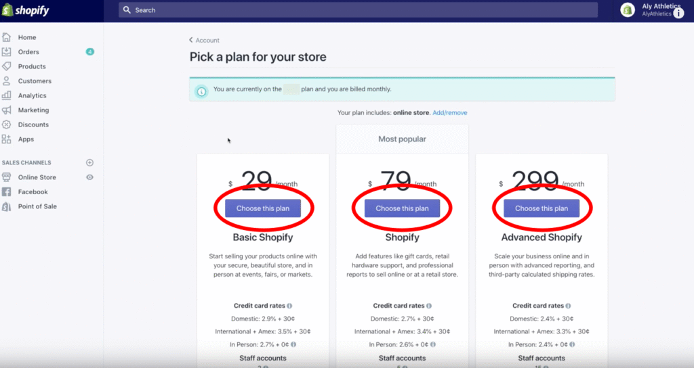Click the search bar field
Image resolution: width=694 pixels, height=368 pixels.
click(x=358, y=9)
